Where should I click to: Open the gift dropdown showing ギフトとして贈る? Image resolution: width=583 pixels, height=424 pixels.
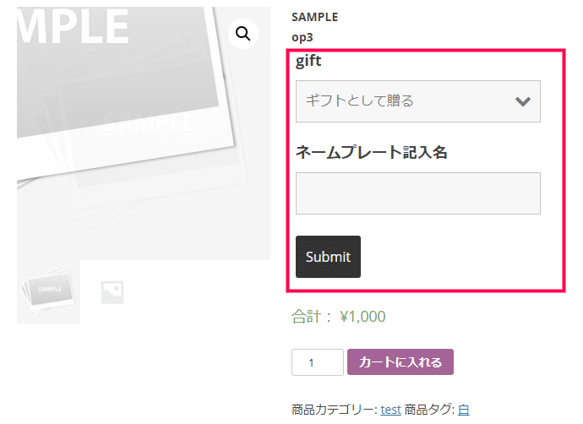tap(418, 101)
